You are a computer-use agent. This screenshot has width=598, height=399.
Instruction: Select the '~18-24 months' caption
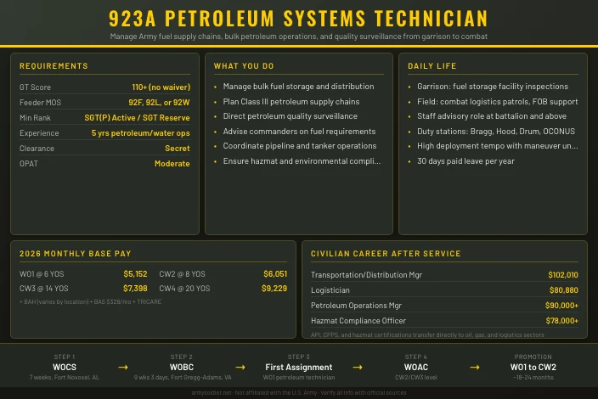[533, 377]
